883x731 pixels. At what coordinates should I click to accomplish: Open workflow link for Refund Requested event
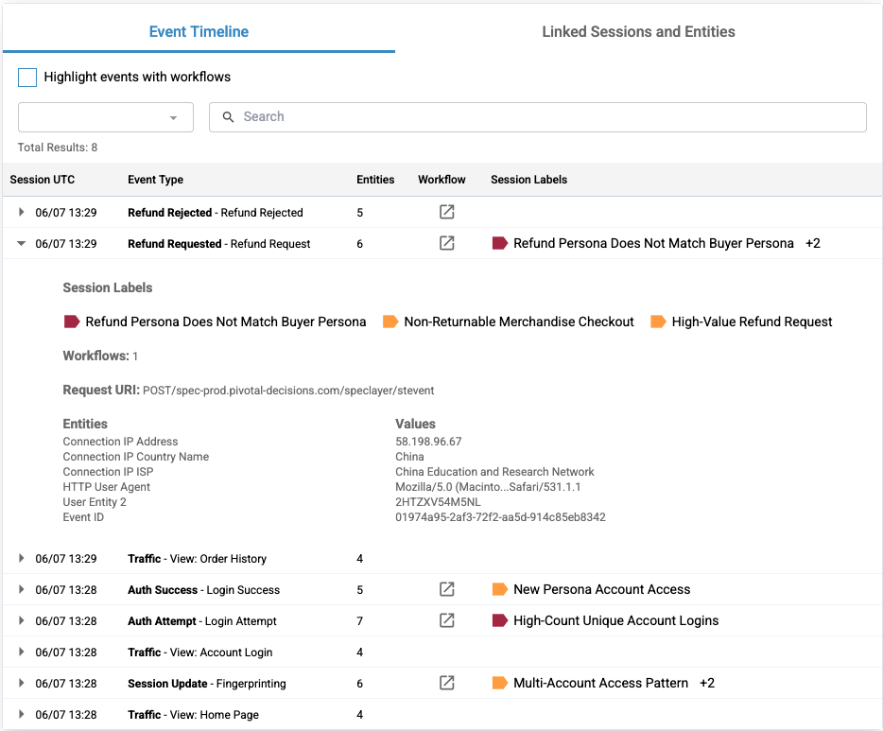[447, 244]
